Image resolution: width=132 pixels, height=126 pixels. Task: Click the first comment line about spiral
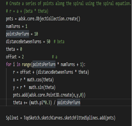tap(69, 4)
